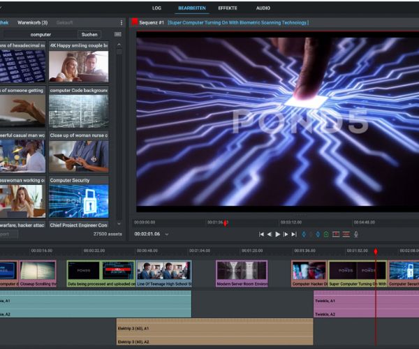Open the Warenkorb (3) tab
This screenshot has width=419, height=349.
[x=32, y=22]
